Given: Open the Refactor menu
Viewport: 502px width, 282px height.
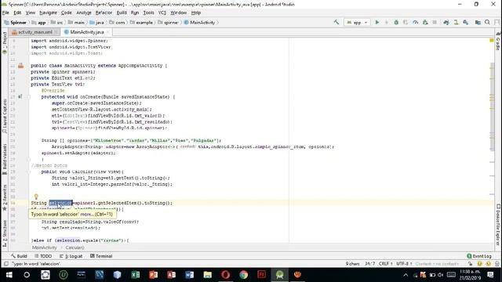Looking at the screenshot, I should click(x=104, y=13).
